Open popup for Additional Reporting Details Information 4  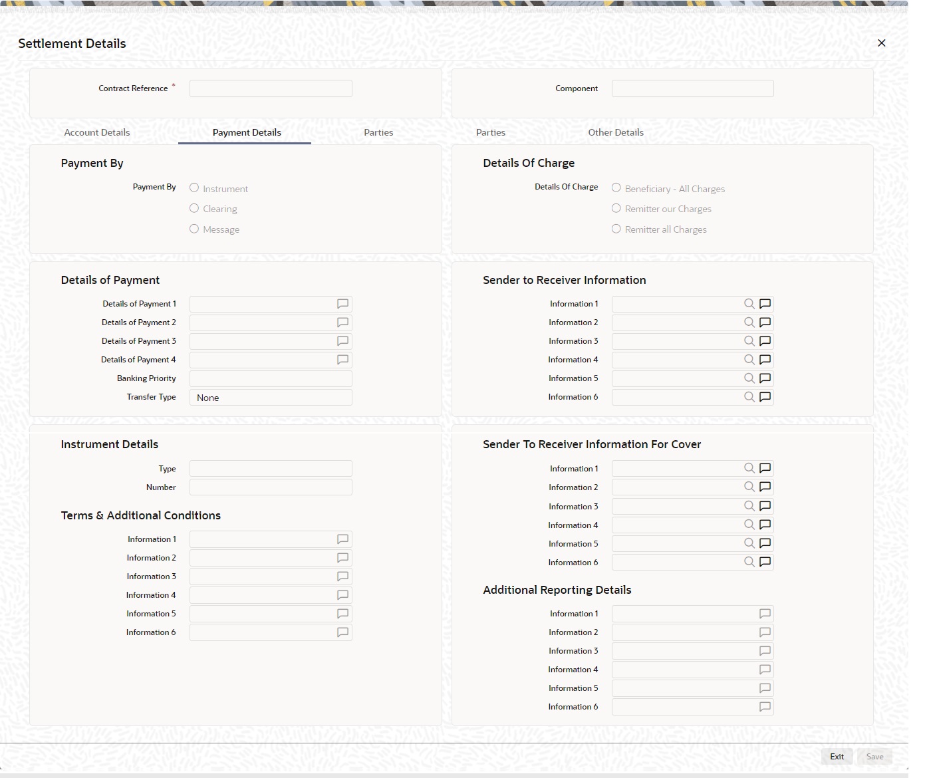click(x=765, y=670)
